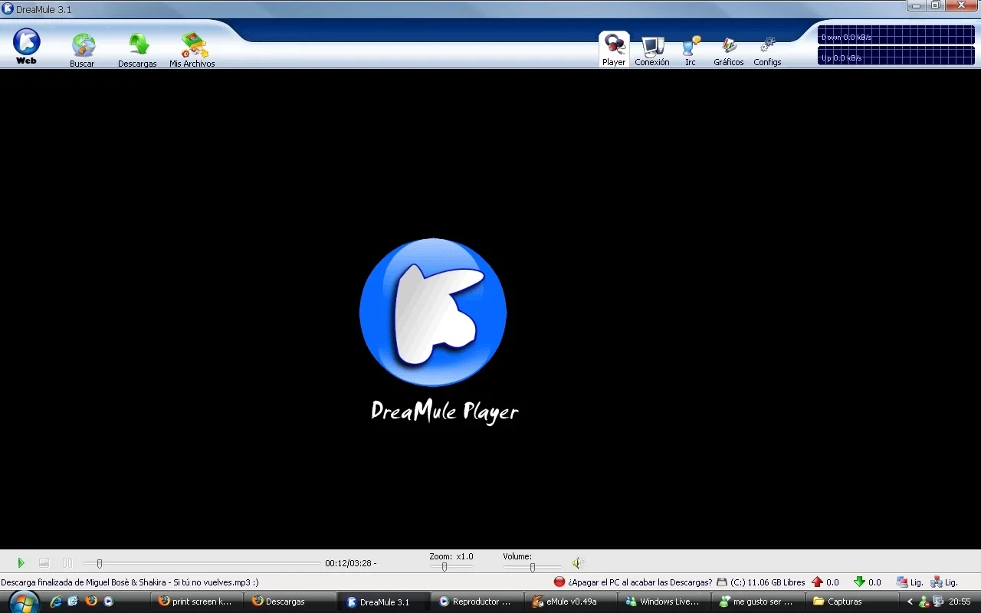Mute audio with the speaker icon
Screen dimensions: 981x613
coord(577,563)
